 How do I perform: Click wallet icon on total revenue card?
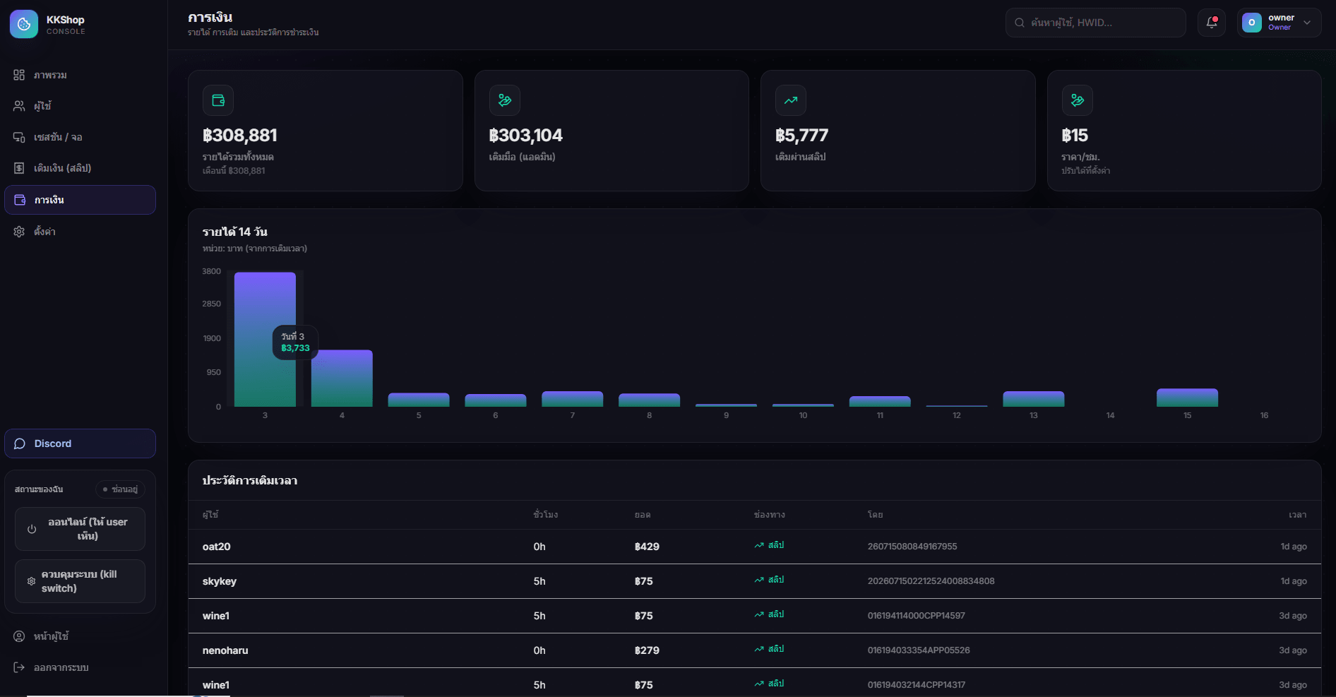point(218,100)
